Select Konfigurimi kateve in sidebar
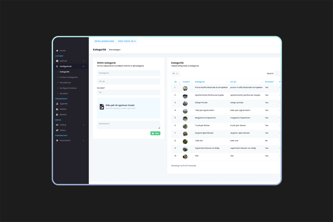 click(x=68, y=88)
